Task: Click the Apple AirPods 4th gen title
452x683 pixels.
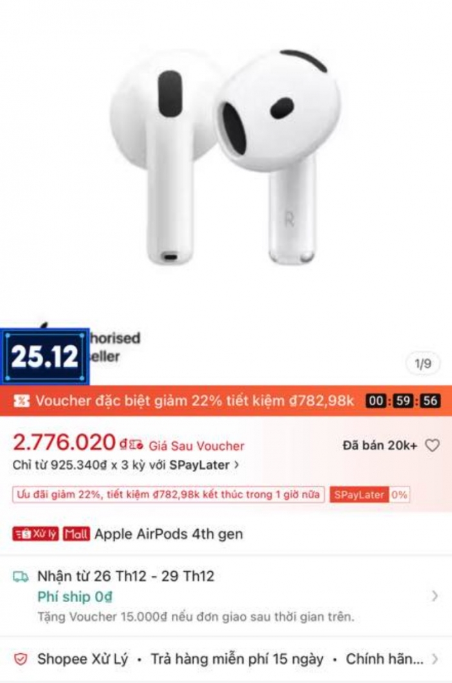Action: click(169, 534)
